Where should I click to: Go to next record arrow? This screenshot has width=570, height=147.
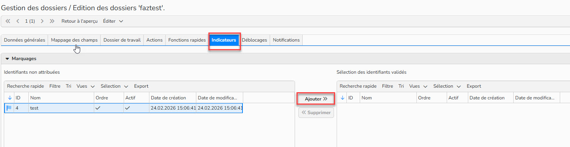tap(42, 21)
